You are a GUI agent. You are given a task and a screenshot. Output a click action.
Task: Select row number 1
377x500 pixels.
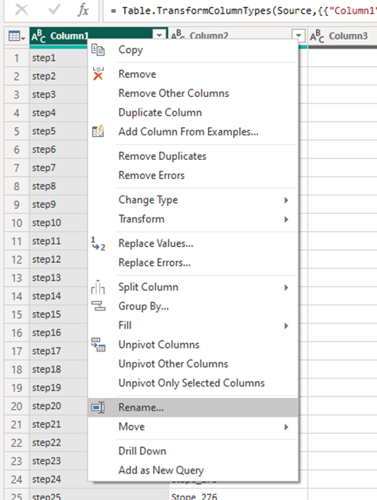17,58
